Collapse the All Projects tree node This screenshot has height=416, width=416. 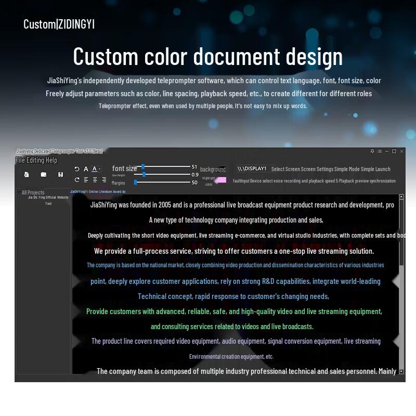click(x=19, y=192)
